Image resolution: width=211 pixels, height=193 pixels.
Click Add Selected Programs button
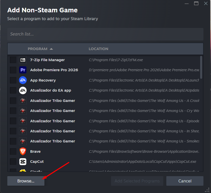137,181
